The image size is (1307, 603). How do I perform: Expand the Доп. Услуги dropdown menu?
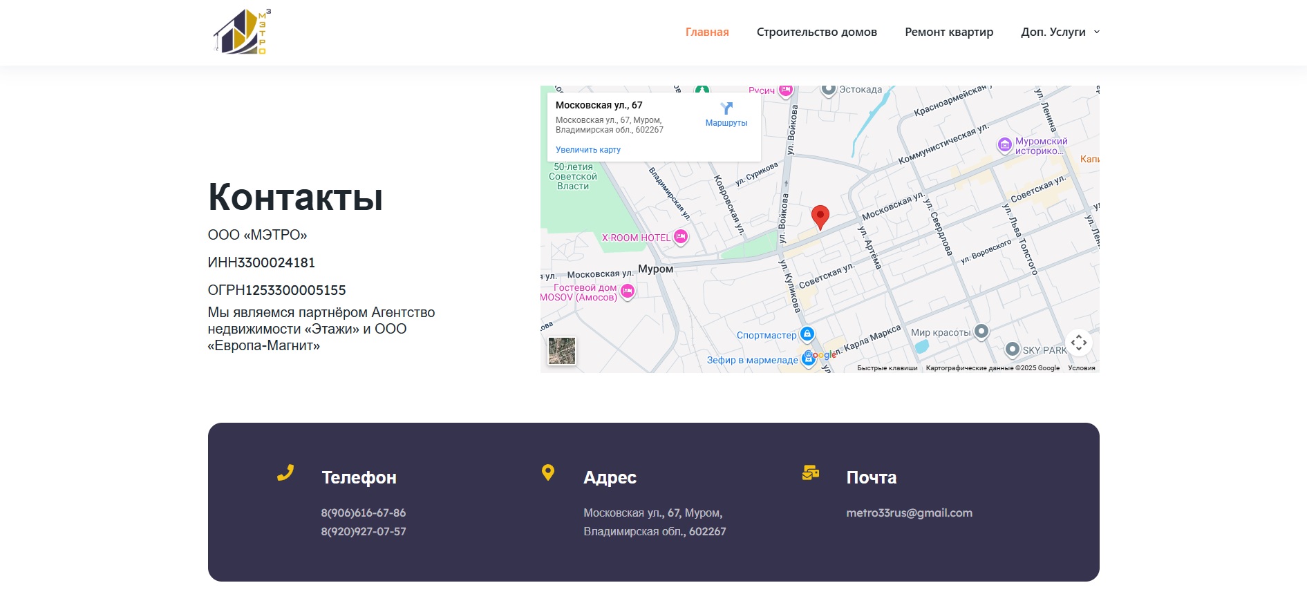click(1060, 32)
